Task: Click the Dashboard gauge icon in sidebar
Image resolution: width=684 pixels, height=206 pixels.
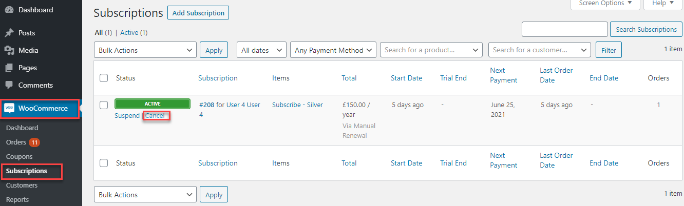Action: [9, 10]
